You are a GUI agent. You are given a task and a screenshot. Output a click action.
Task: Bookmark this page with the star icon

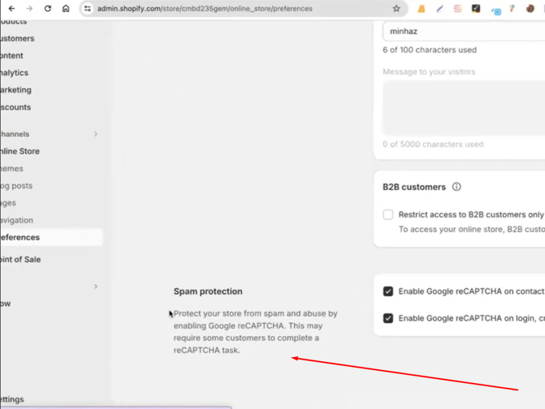396,8
